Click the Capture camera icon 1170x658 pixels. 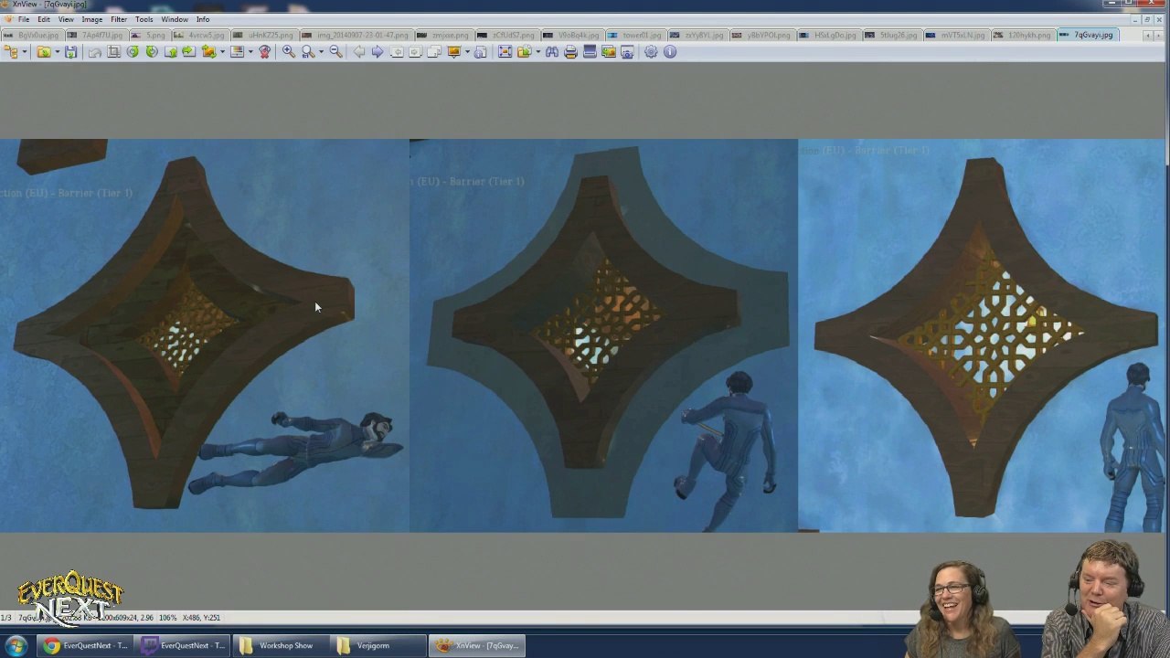point(627,52)
